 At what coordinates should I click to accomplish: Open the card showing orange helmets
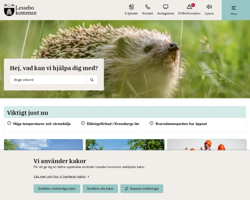pyautogui.click(x=207, y=145)
